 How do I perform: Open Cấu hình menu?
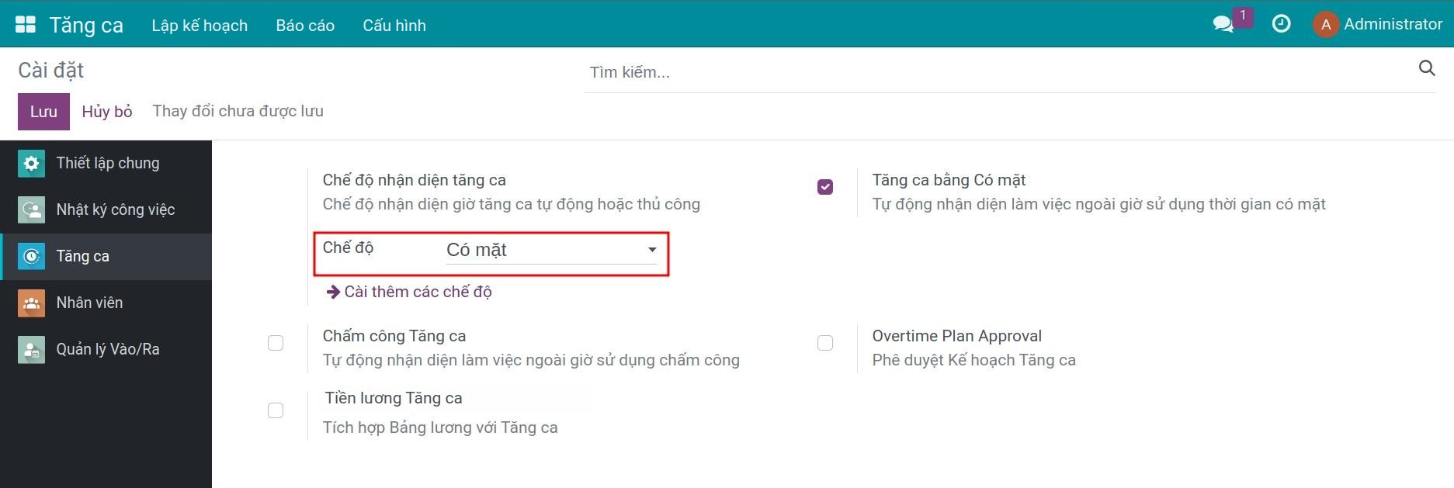click(394, 26)
